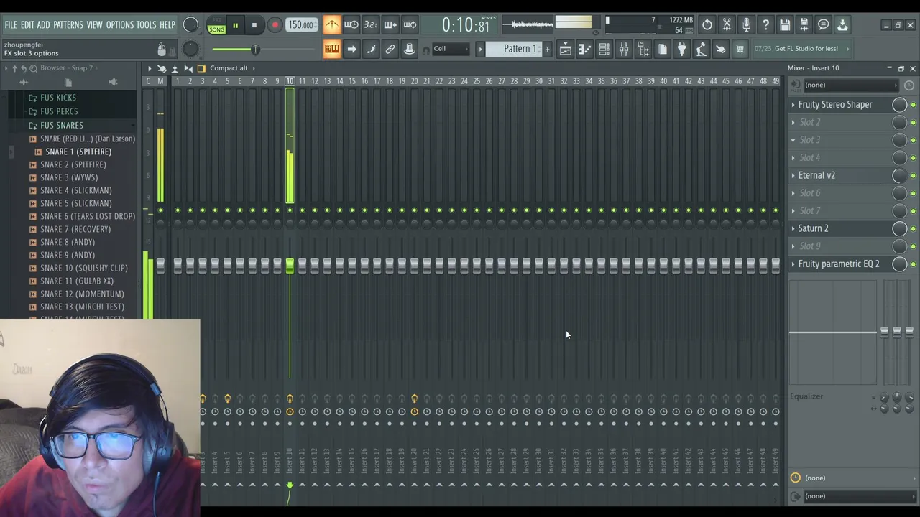This screenshot has height=517, width=920.
Task: Open the Saturn 2 slot menu arrow
Action: [793, 228]
